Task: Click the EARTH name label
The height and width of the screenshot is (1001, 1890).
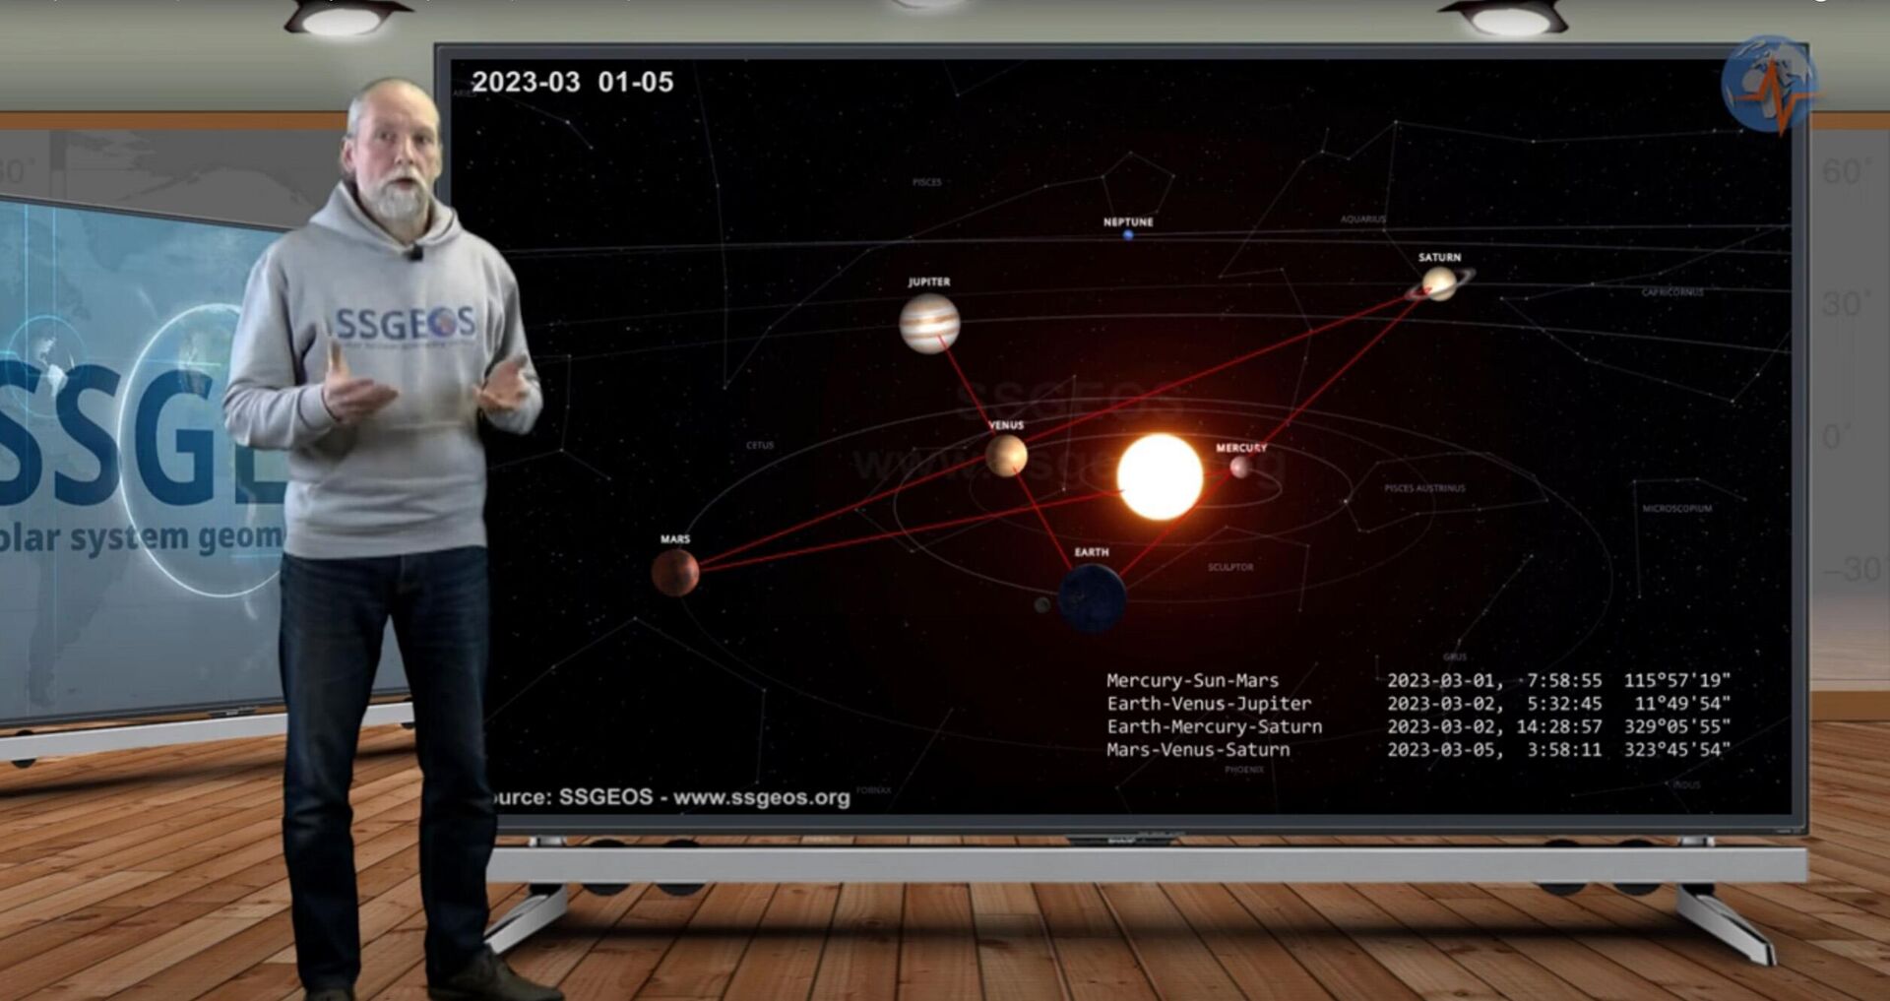Action: pos(1092,552)
